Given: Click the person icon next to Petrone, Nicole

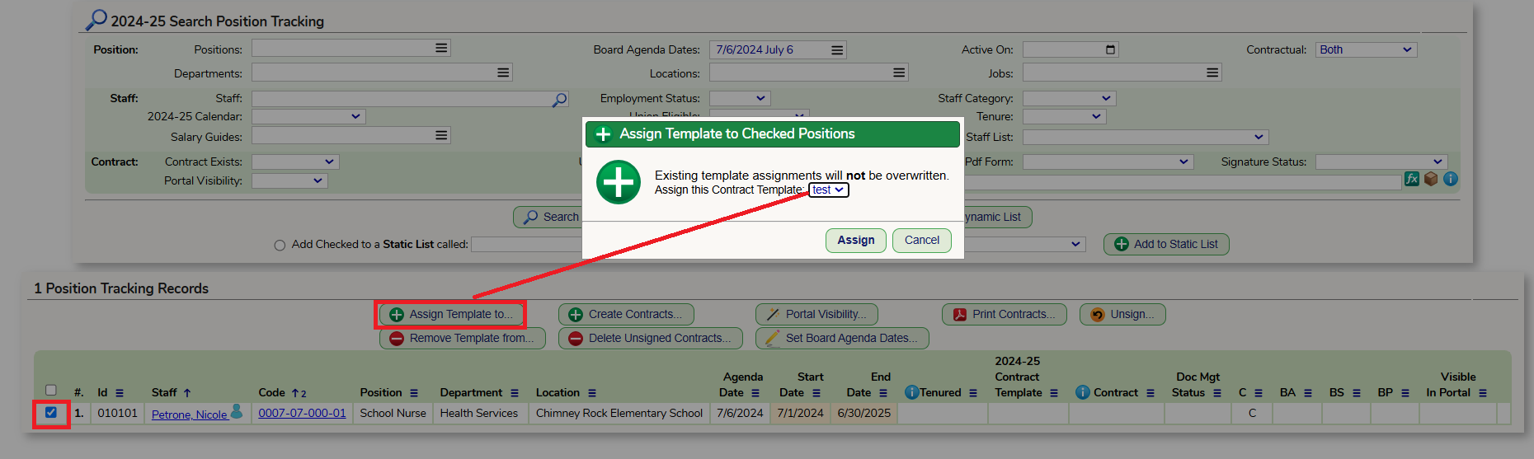Looking at the screenshot, I should pos(237,411).
